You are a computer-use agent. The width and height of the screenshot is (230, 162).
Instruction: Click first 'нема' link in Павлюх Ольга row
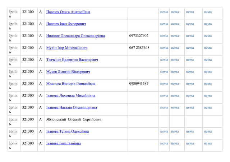pyautogui.click(x=164, y=12)
